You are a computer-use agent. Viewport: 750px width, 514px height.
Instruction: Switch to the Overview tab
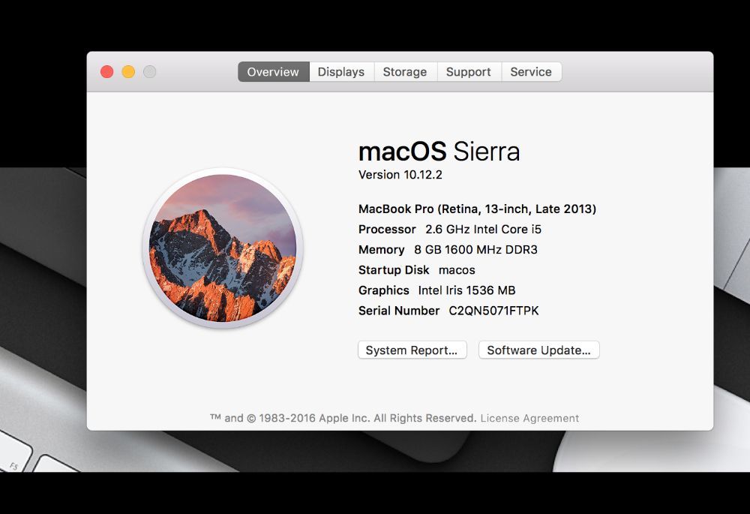pos(273,72)
